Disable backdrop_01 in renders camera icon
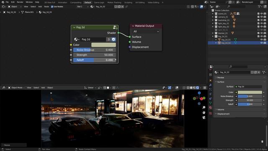Viewport: 268px width, 151px height. (265, 20)
